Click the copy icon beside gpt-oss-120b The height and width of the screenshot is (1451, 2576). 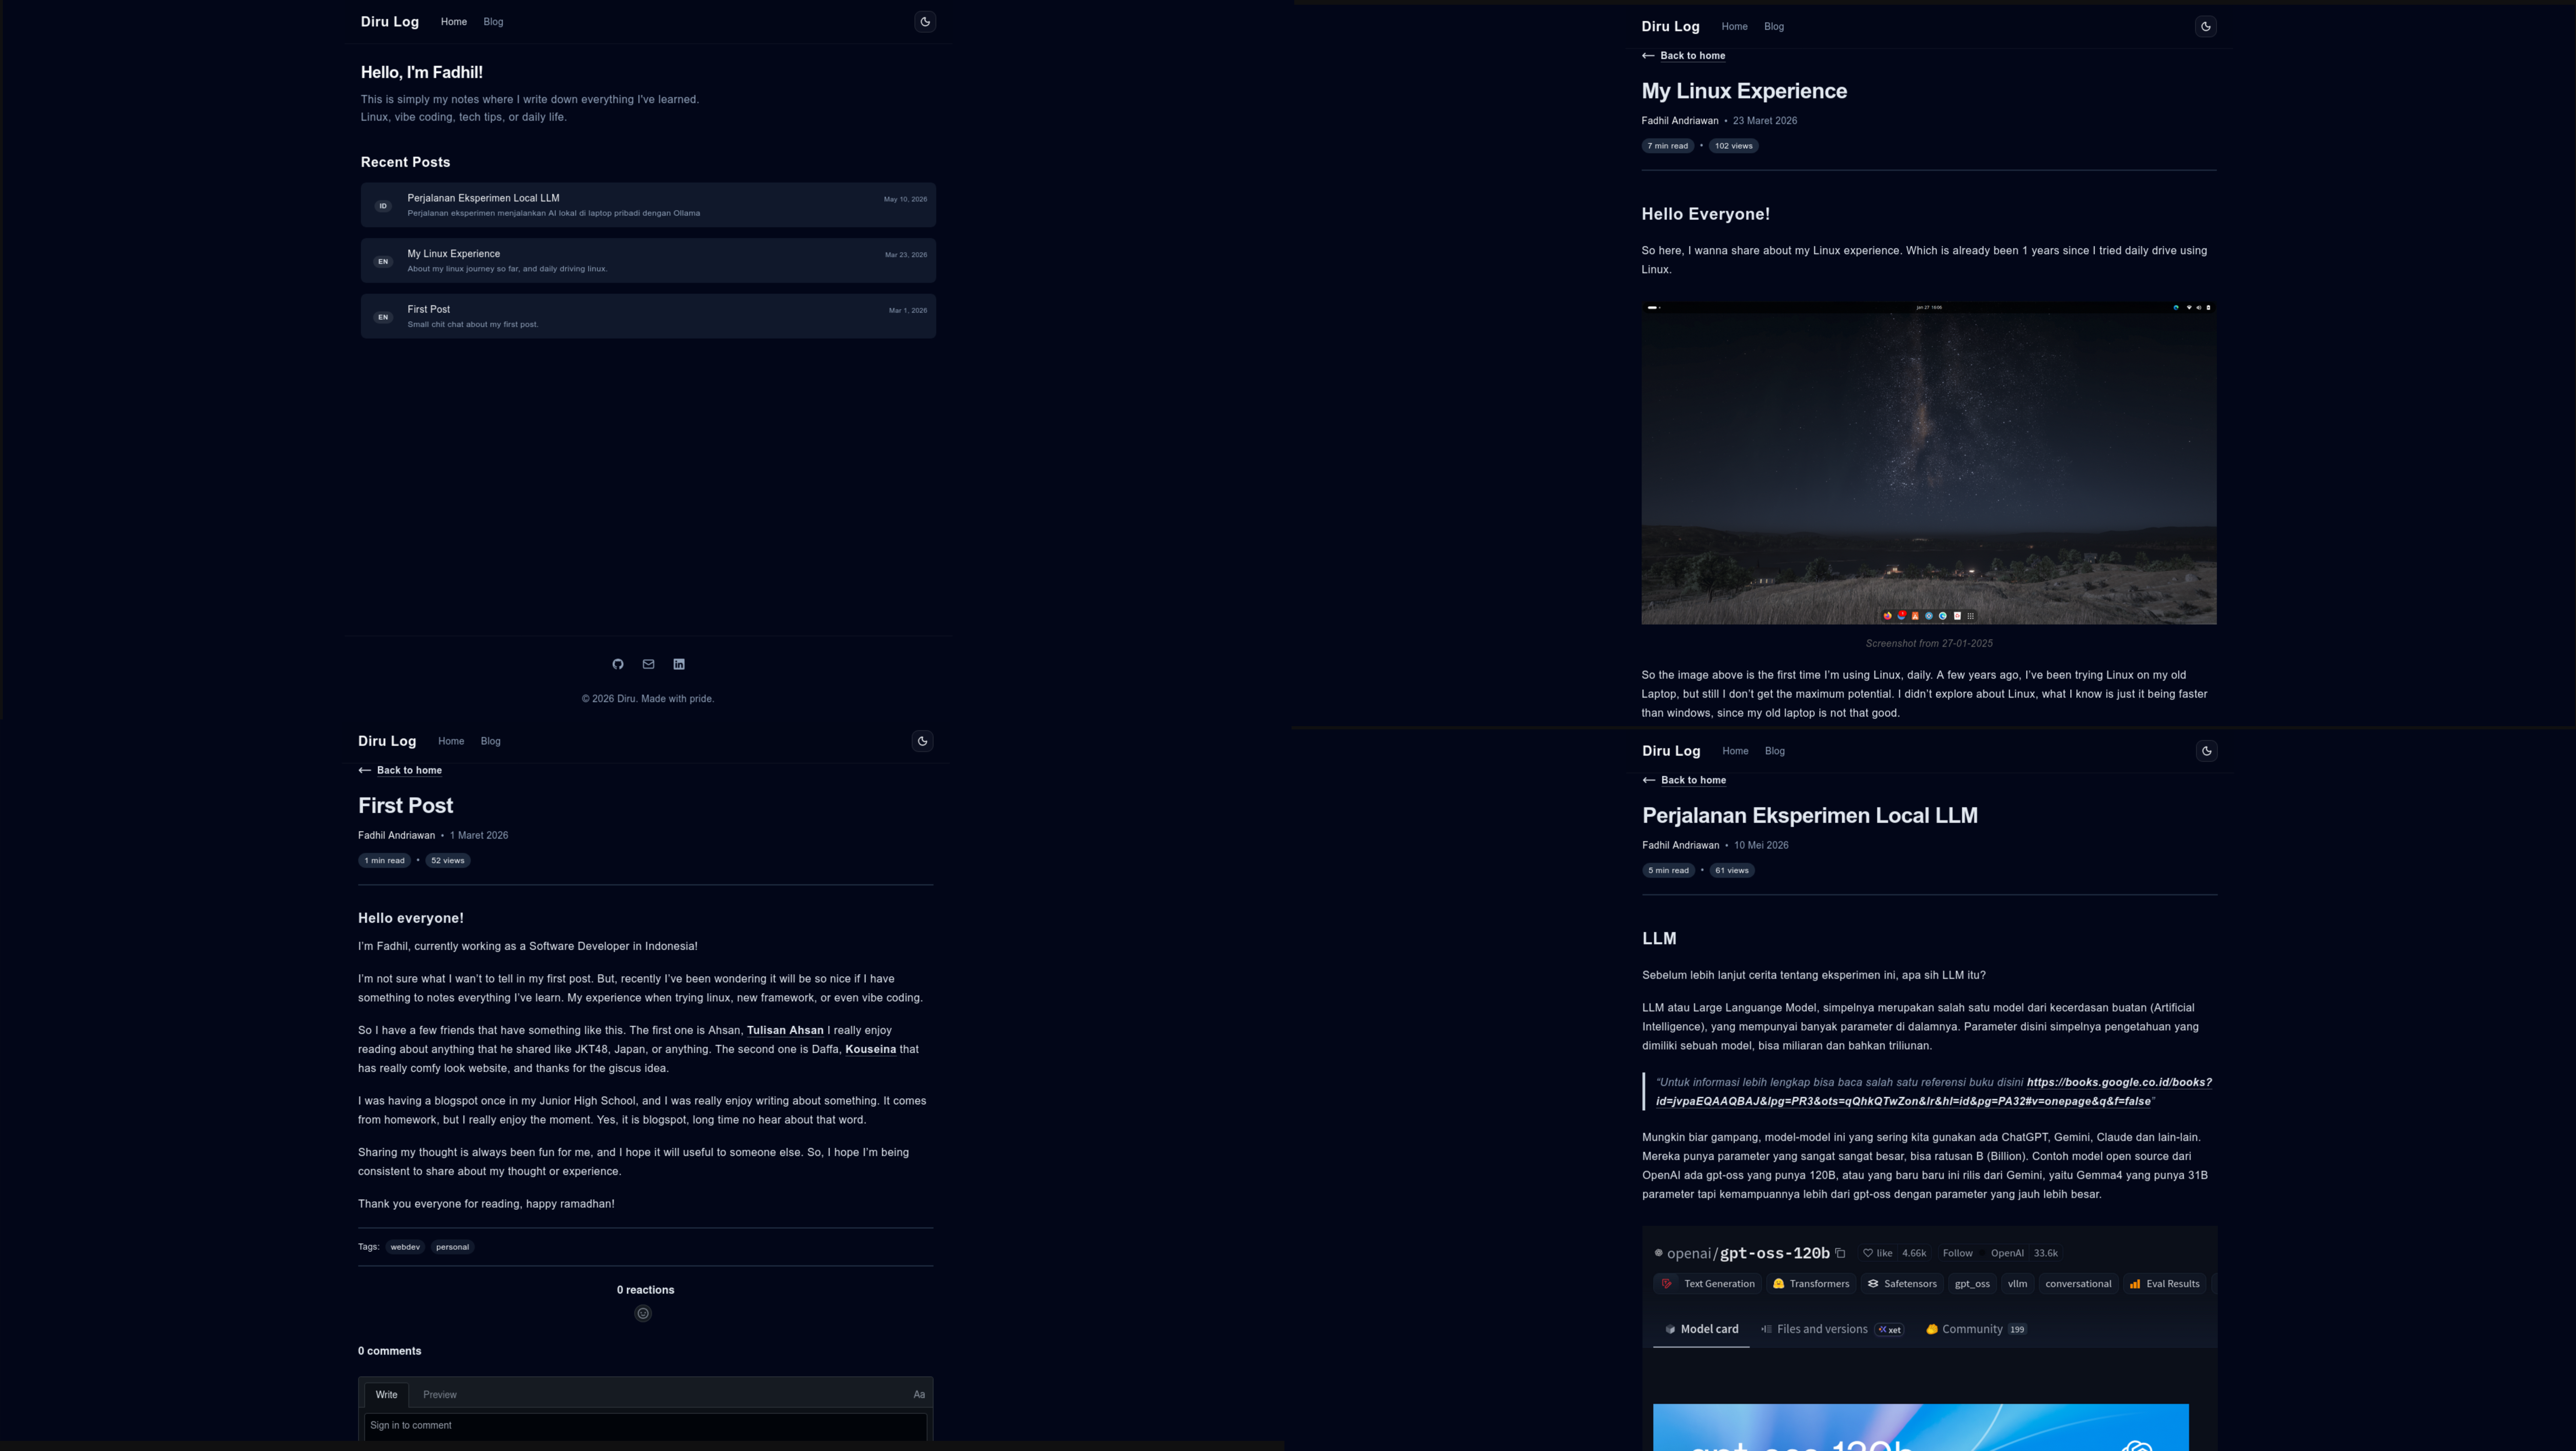click(x=1840, y=1253)
